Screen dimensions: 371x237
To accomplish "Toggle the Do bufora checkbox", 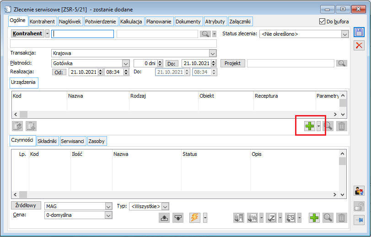I will [322, 22].
